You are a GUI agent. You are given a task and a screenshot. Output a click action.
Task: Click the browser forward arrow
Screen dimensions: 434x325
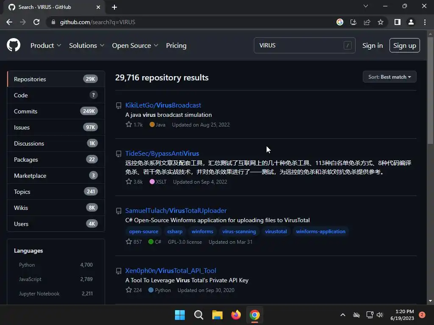pyautogui.click(x=23, y=22)
